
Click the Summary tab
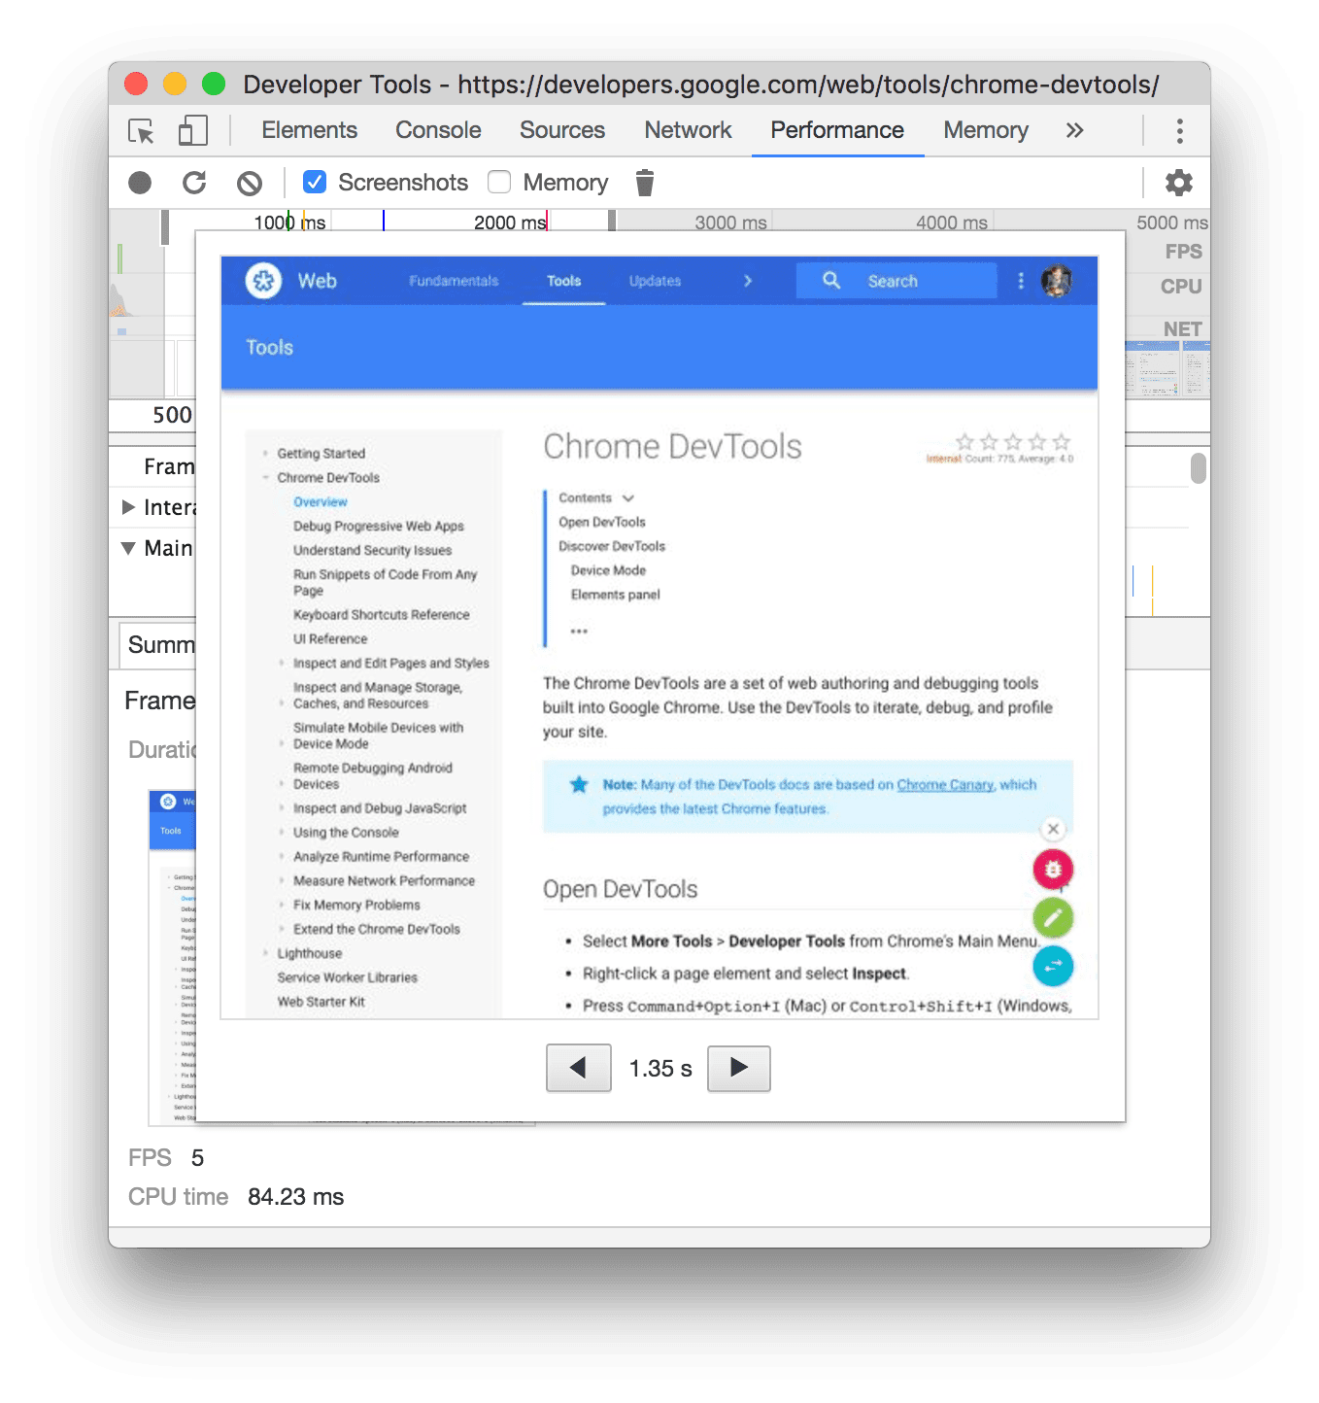(157, 644)
